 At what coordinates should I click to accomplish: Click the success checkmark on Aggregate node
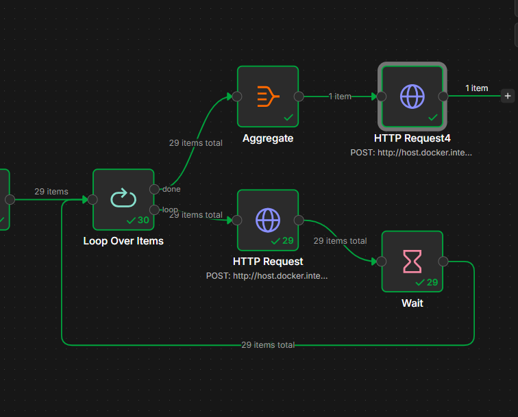click(288, 117)
